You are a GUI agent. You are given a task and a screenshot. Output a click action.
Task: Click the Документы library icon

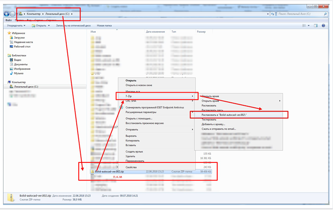point(12,64)
